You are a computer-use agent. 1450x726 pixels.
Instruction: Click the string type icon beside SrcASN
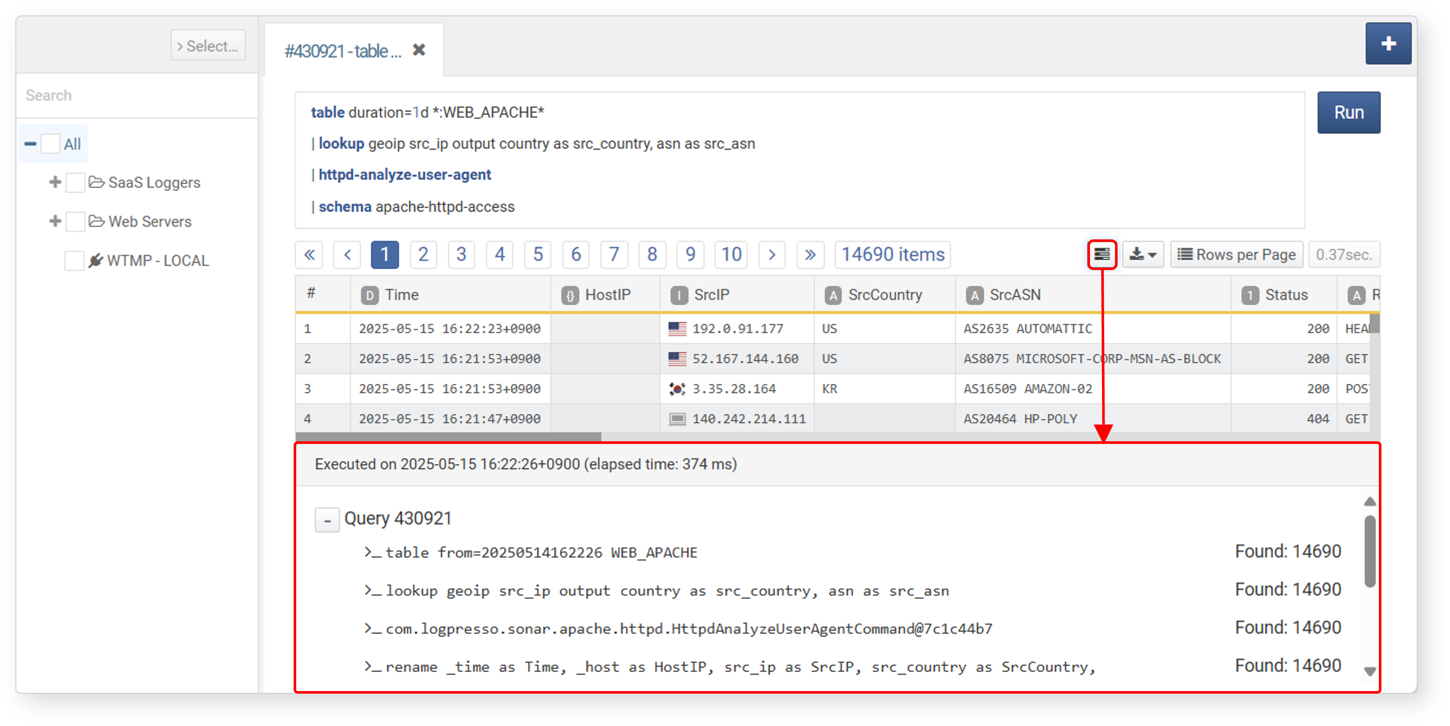pos(974,295)
